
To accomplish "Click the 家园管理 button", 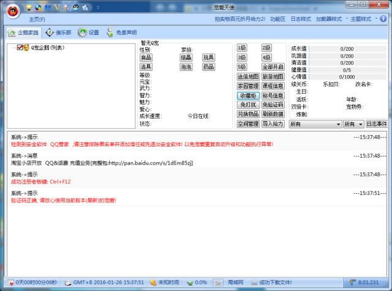I will click(248, 86).
